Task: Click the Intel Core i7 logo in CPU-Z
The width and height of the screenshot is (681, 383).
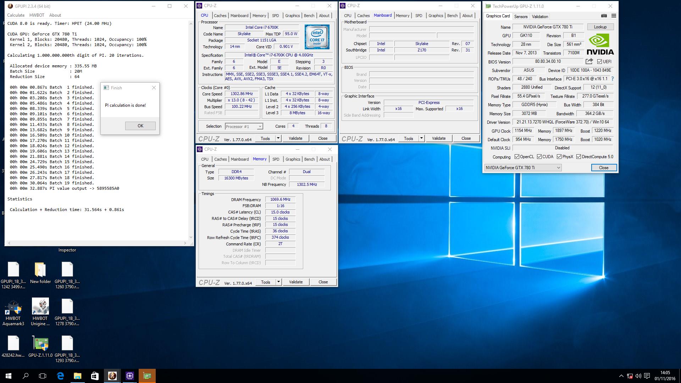Action: (x=317, y=37)
